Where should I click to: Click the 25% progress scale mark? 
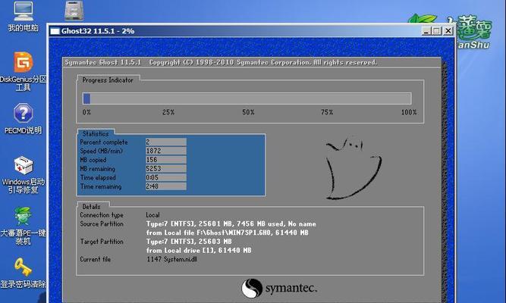click(x=168, y=112)
